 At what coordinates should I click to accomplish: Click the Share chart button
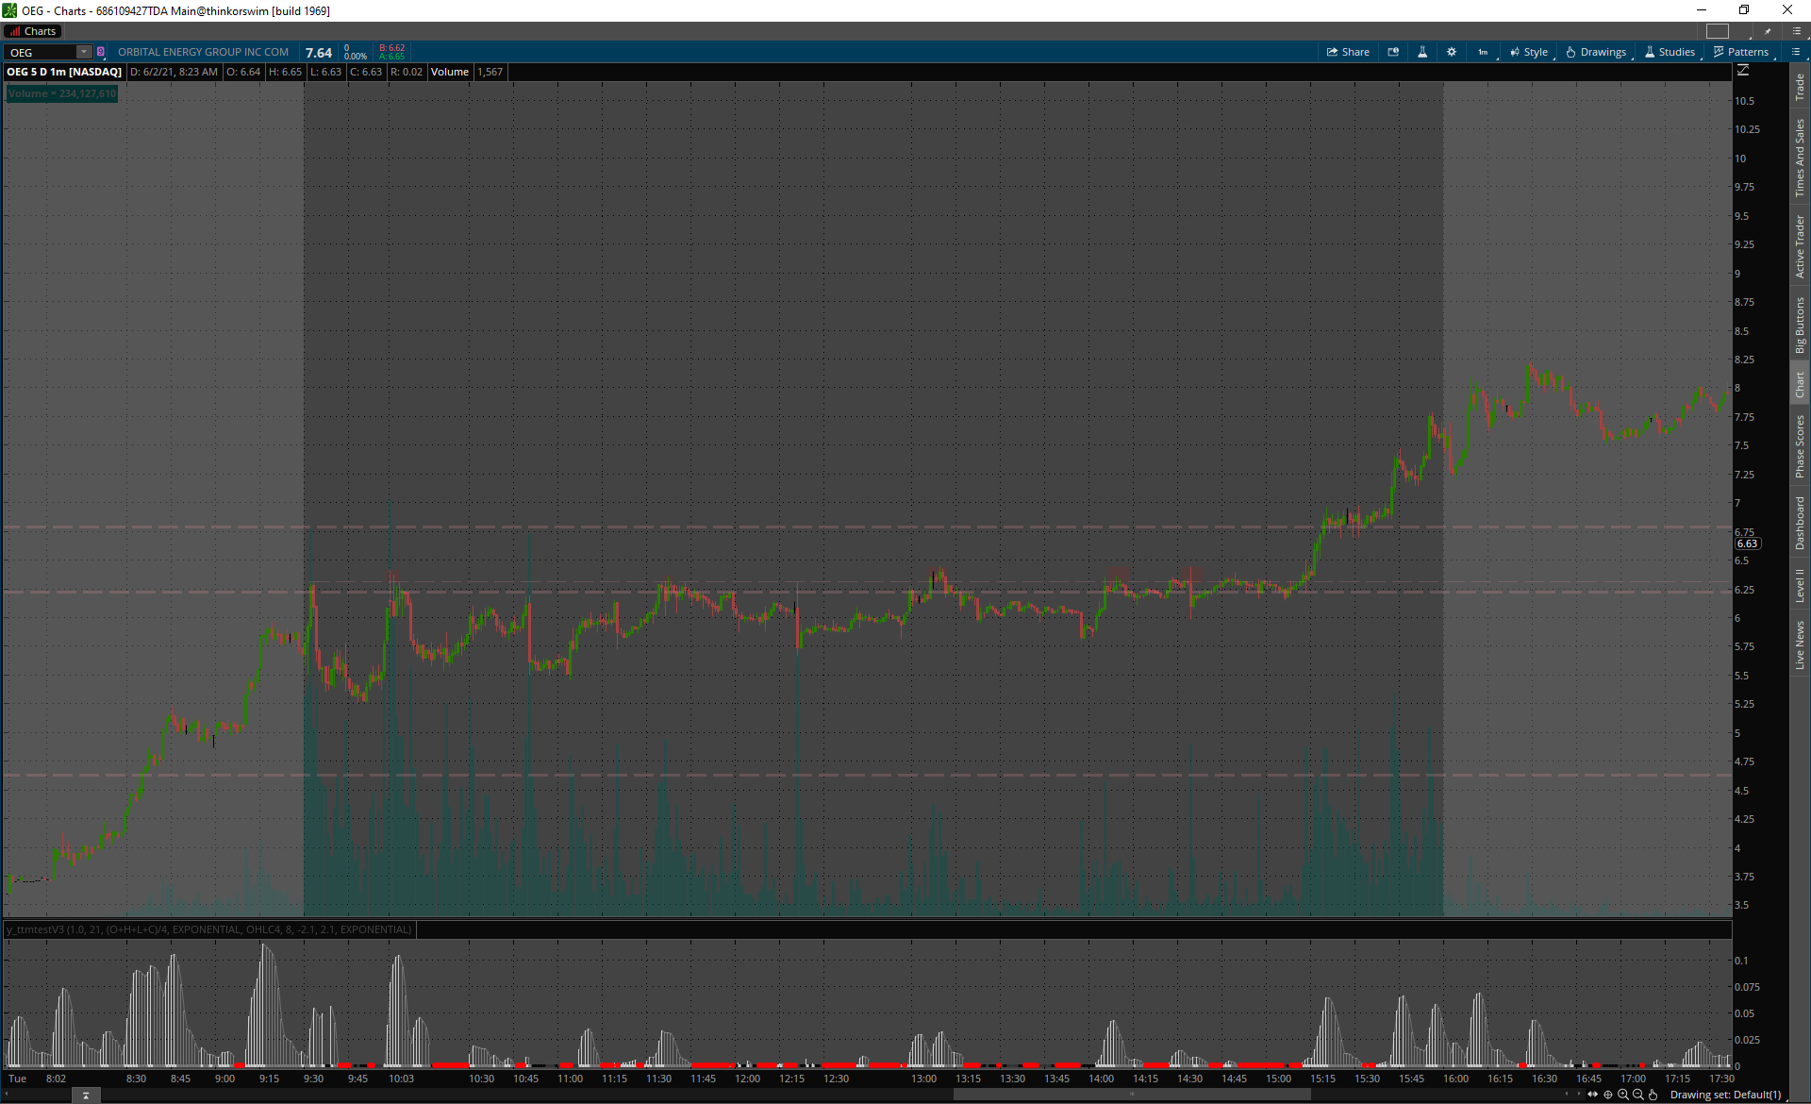(1347, 52)
